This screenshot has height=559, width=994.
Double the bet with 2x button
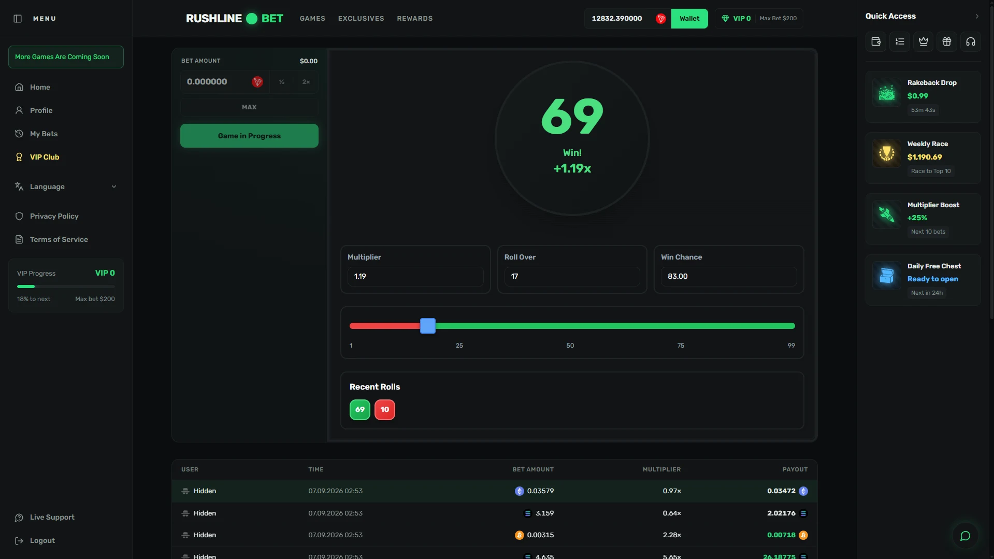[x=306, y=82]
